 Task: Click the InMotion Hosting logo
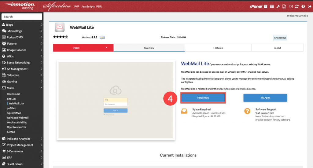[20, 6]
